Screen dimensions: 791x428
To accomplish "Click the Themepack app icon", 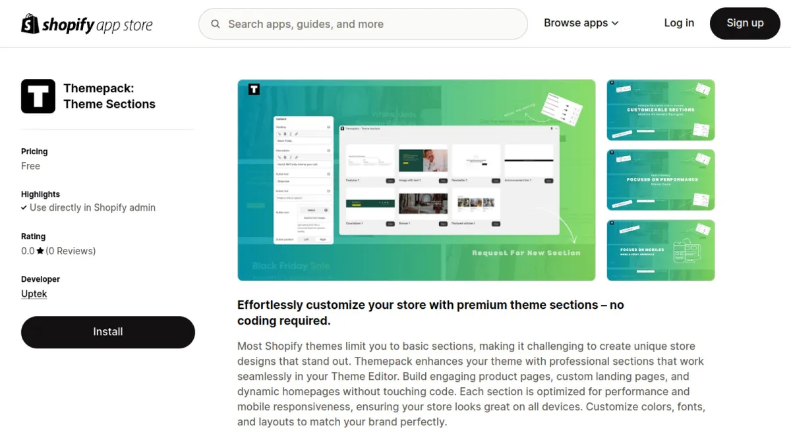I will (x=38, y=95).
